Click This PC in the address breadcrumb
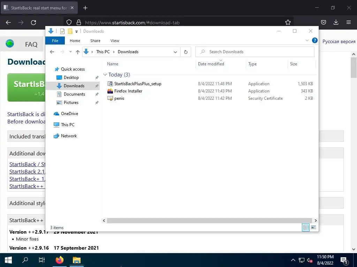 [x=103, y=52]
